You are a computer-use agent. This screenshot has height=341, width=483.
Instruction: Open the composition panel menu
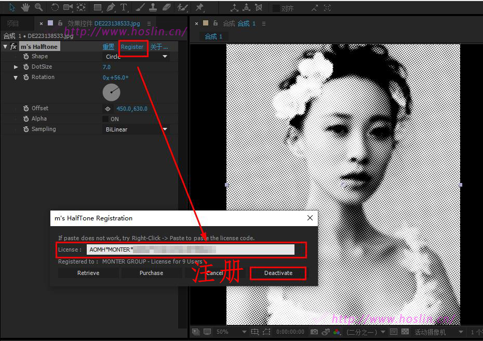click(x=264, y=23)
